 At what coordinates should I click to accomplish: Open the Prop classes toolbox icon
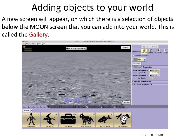click(x=68, y=120)
